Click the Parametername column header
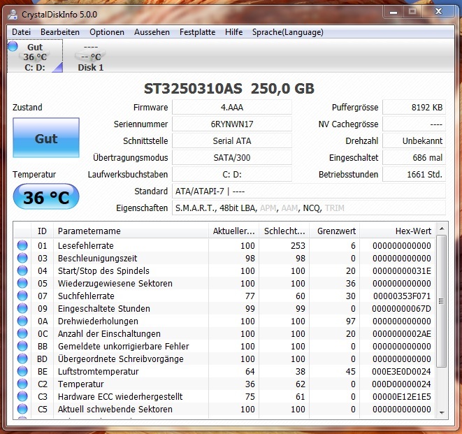This screenshot has height=434, width=462. (131, 231)
